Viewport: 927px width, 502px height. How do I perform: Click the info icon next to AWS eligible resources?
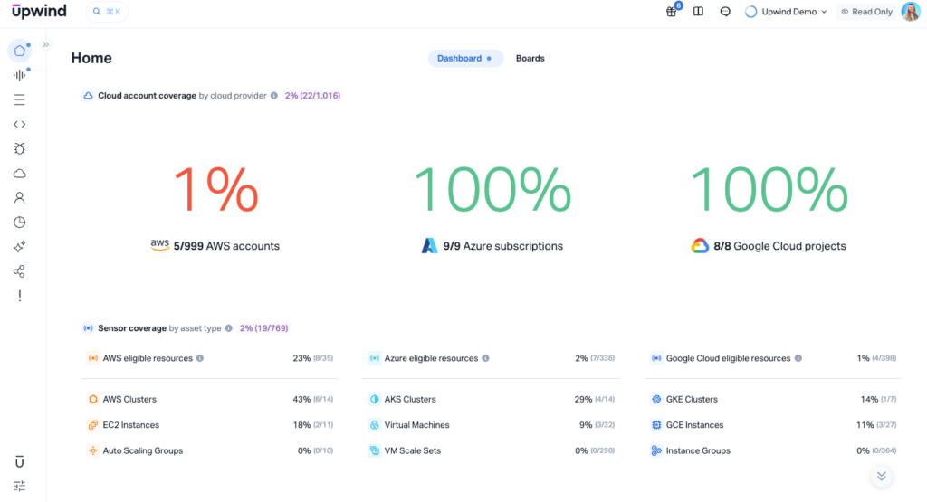pos(200,358)
